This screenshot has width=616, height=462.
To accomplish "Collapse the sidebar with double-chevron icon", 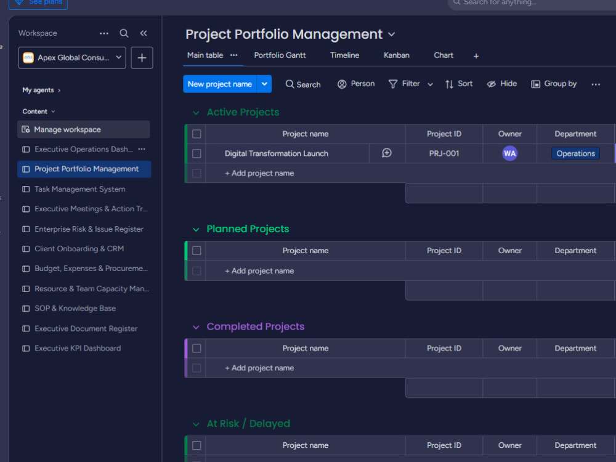I will (x=144, y=33).
